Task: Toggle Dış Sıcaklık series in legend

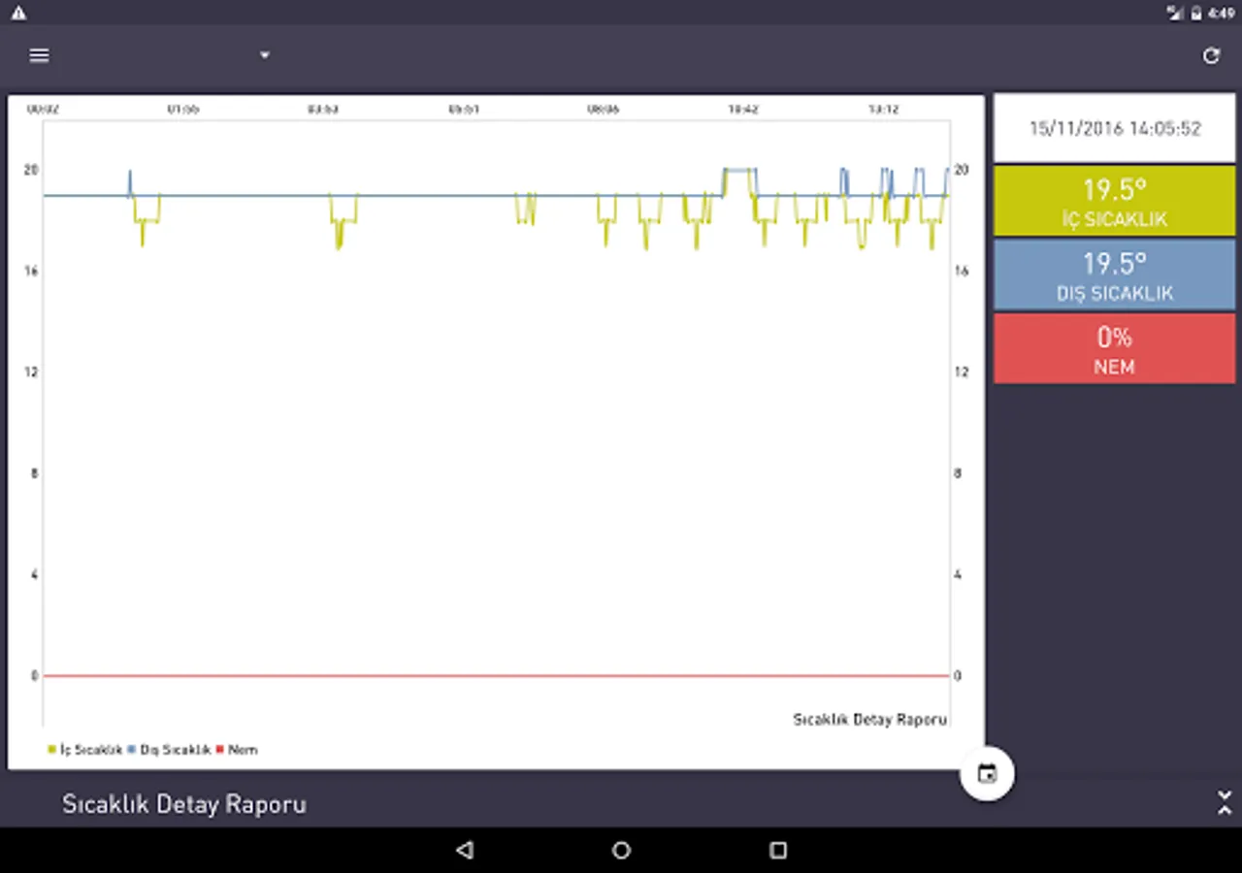Action: tap(169, 750)
